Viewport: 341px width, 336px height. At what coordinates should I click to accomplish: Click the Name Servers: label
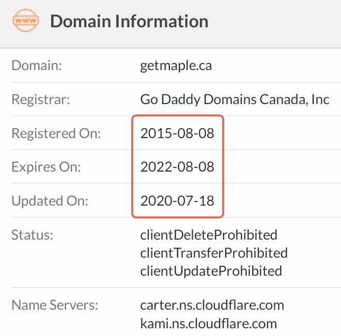(55, 305)
